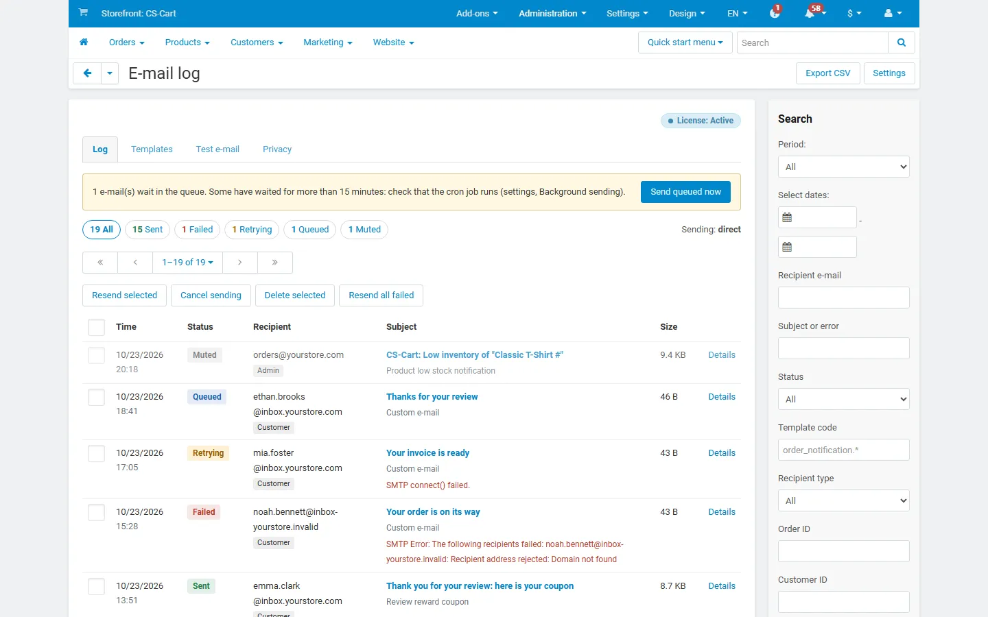Open the notifications bell icon
This screenshot has width=988, height=617.
click(810, 13)
